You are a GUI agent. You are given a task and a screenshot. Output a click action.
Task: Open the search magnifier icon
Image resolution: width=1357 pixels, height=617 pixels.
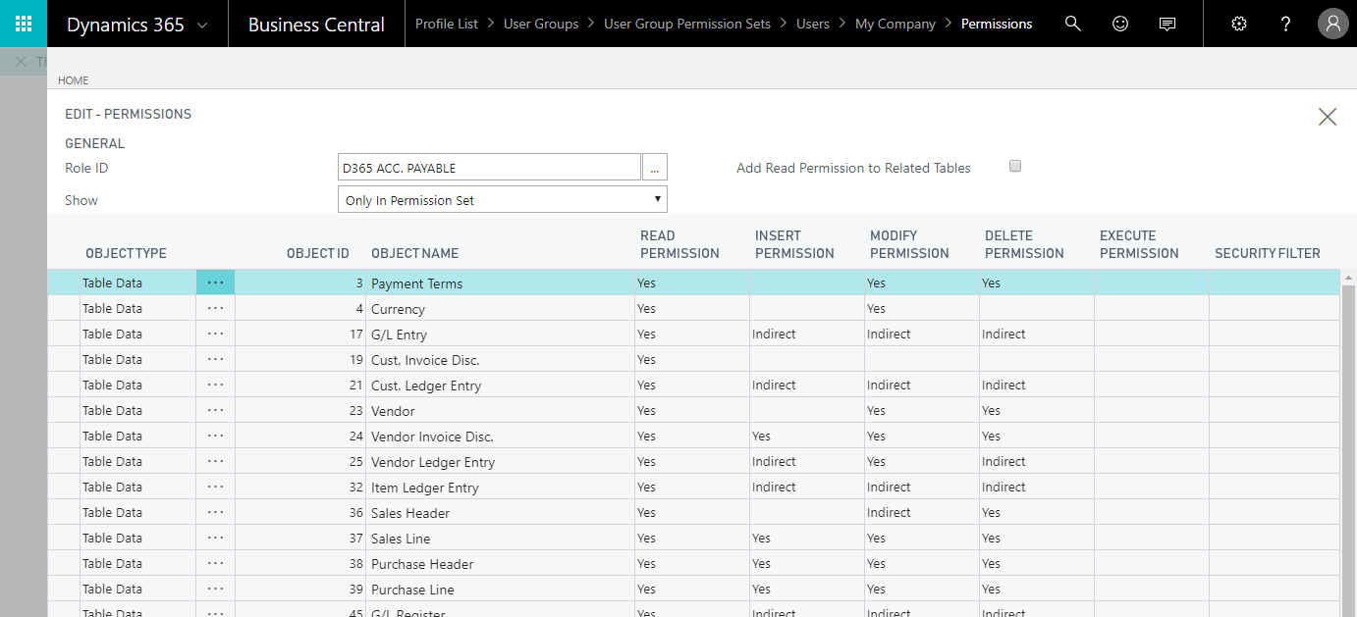[1073, 24]
